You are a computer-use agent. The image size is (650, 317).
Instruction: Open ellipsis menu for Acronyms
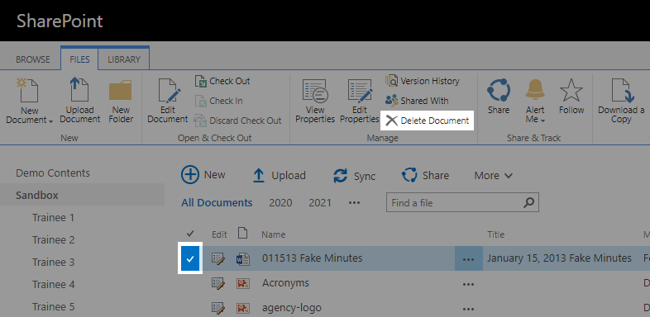tap(468, 284)
